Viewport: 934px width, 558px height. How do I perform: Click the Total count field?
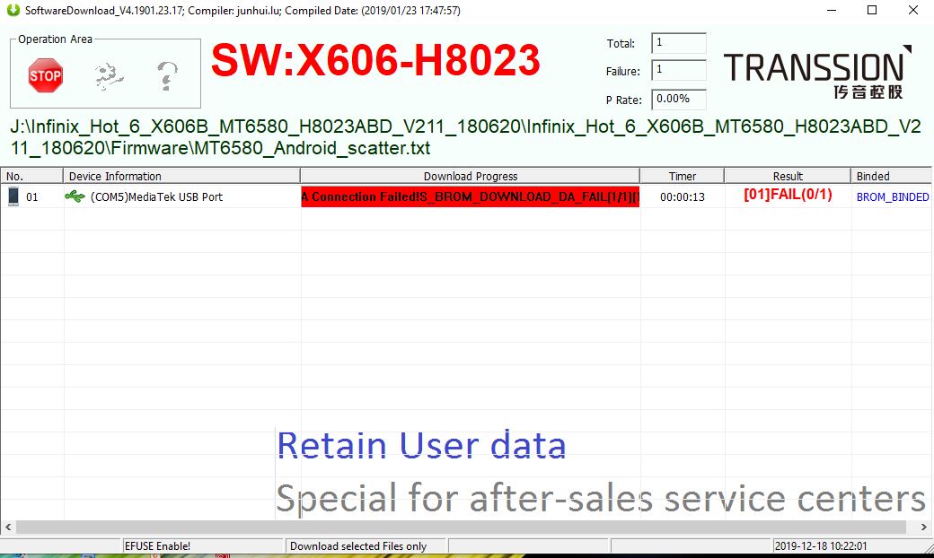coord(678,43)
